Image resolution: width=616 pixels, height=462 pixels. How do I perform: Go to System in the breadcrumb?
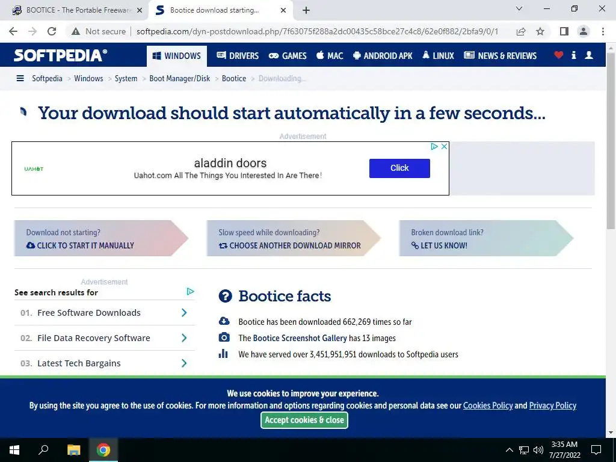(126, 78)
